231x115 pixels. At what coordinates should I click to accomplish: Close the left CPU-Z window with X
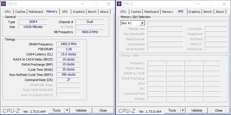click(108, 4)
